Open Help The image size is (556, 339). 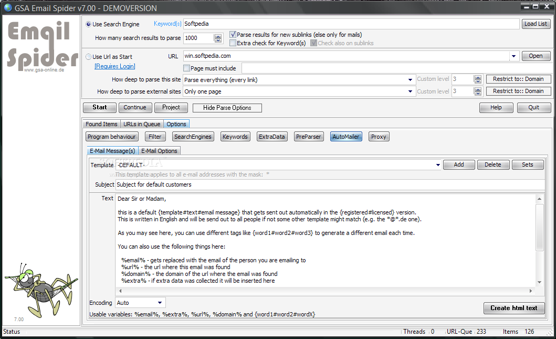[x=496, y=108]
